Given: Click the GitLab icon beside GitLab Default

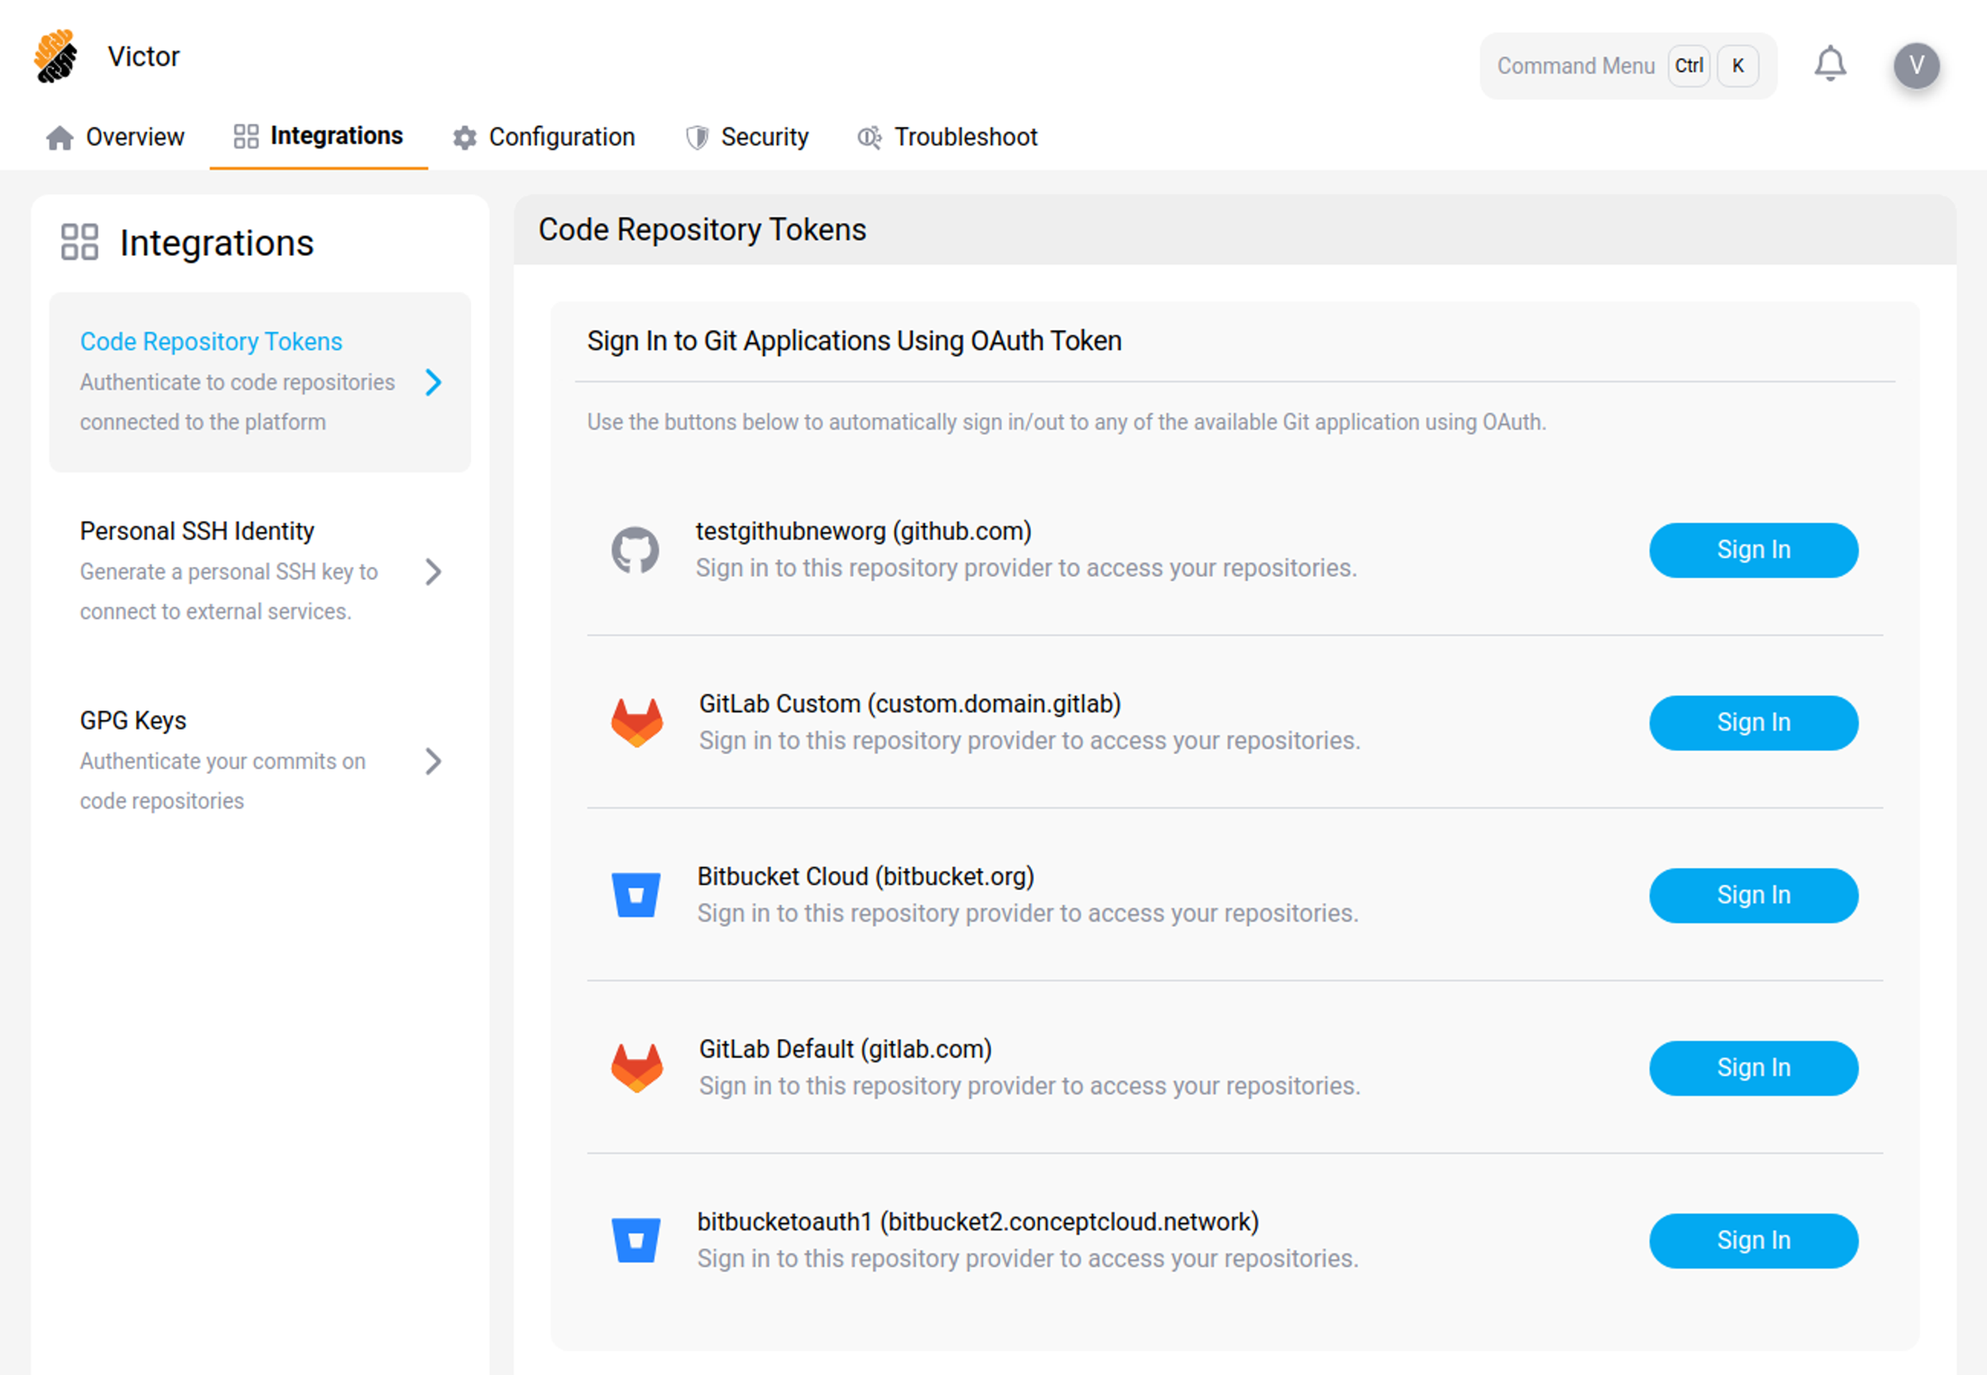Looking at the screenshot, I should [x=637, y=1068].
